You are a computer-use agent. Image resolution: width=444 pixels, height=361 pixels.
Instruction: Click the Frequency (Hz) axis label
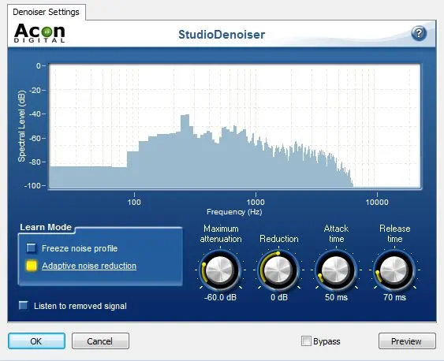(234, 211)
